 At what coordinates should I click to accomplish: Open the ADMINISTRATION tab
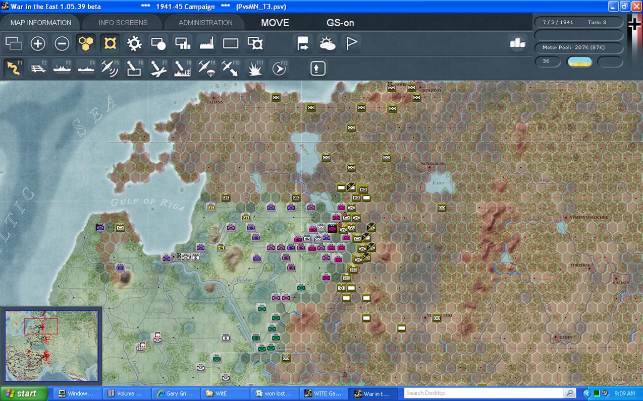205,23
